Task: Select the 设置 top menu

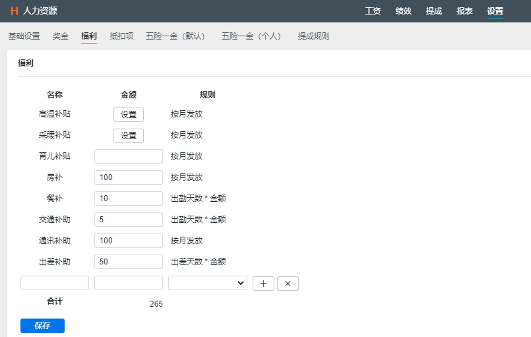Action: point(495,11)
